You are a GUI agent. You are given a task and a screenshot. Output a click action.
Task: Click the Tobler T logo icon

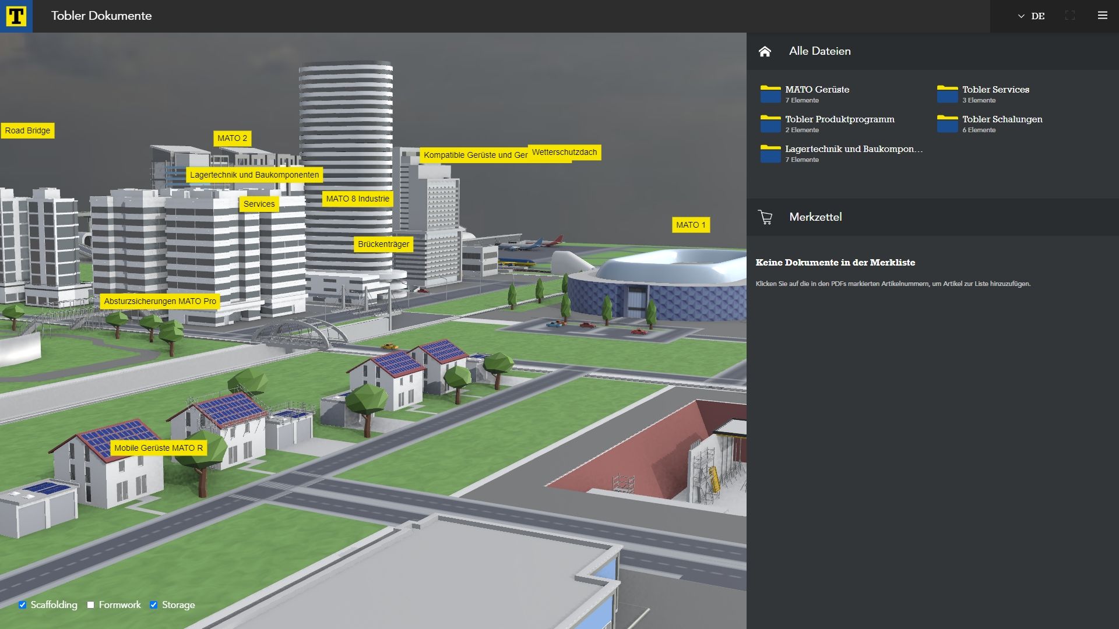pos(16,16)
